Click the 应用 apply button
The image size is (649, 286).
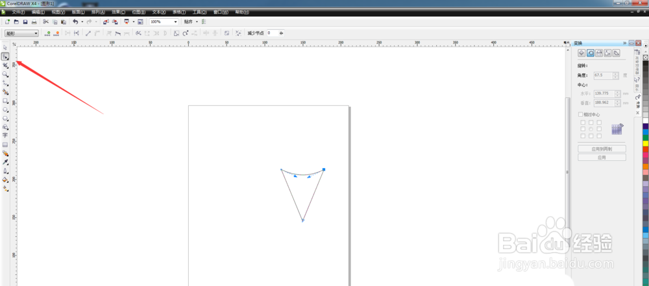coord(602,158)
